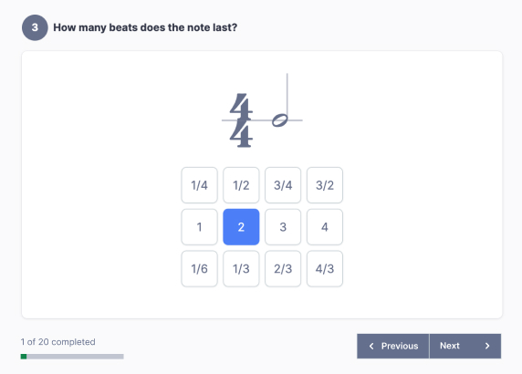Click the left chevron on Previous
522x374 pixels.
tap(371, 346)
